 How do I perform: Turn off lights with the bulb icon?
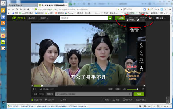141,53
